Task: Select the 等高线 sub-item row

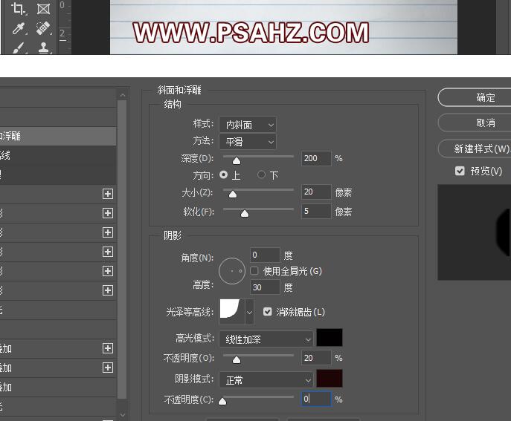Action: click(58, 155)
